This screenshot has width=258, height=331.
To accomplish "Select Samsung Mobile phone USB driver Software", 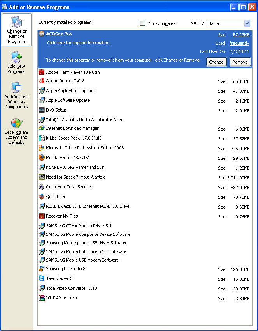I will click(87, 243).
